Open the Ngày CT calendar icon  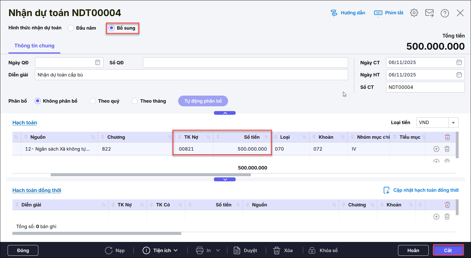(x=459, y=63)
